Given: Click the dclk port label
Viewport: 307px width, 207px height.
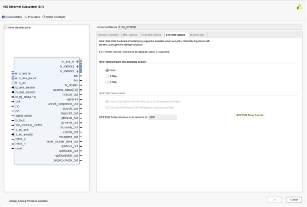Looking at the screenshot, I should pos(18,102).
